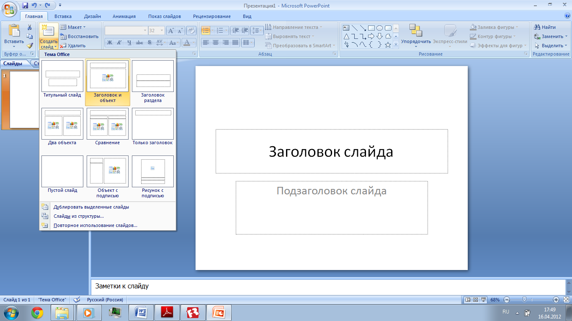Screen dimensions: 572x321
Task: Open Chrome from Windows taskbar
Action: click(x=37, y=313)
